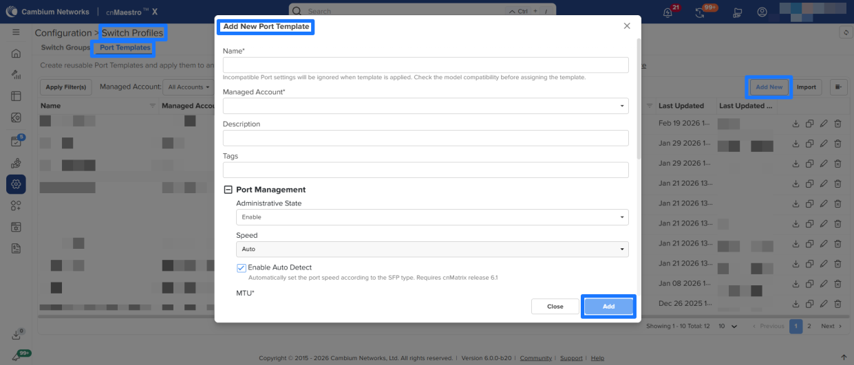Open the user account profile icon

[762, 12]
